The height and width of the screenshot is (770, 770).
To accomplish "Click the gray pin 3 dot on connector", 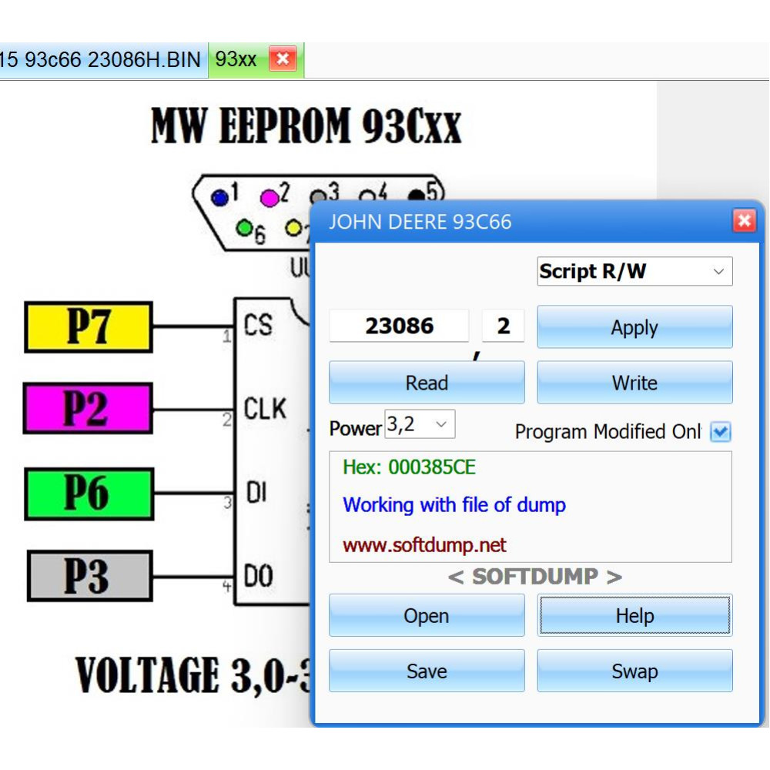I will 317,197.
